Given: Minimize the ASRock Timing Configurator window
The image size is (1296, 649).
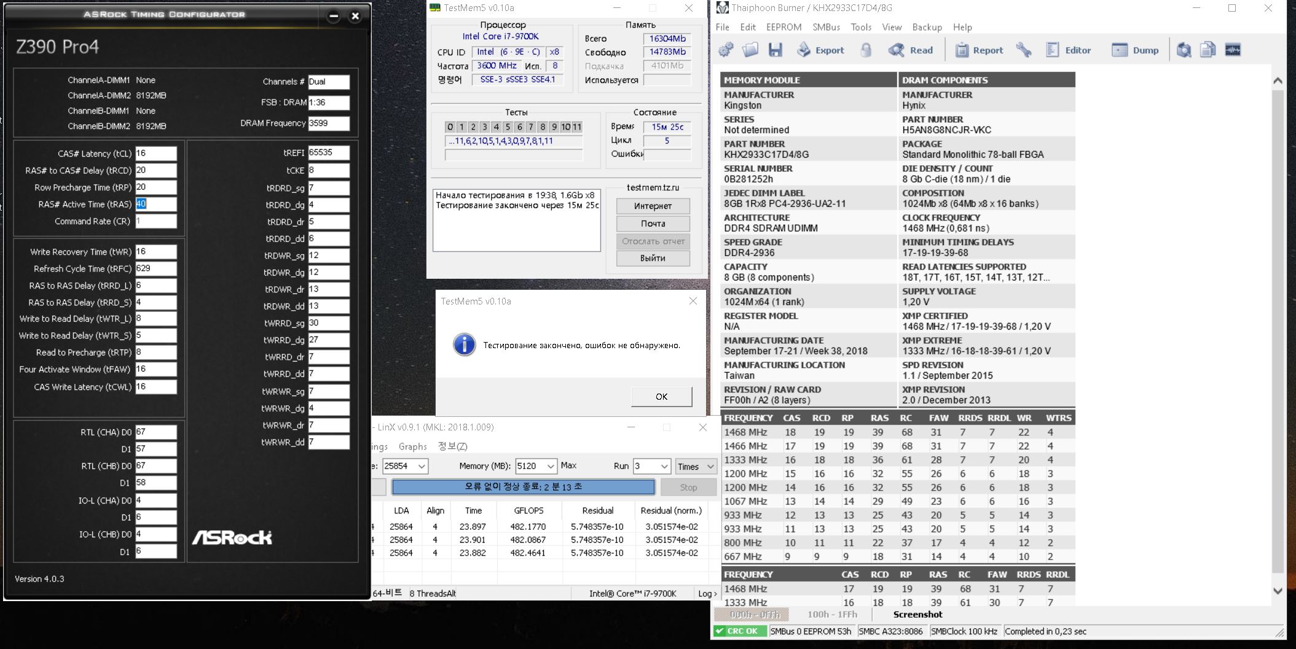Looking at the screenshot, I should [x=334, y=17].
